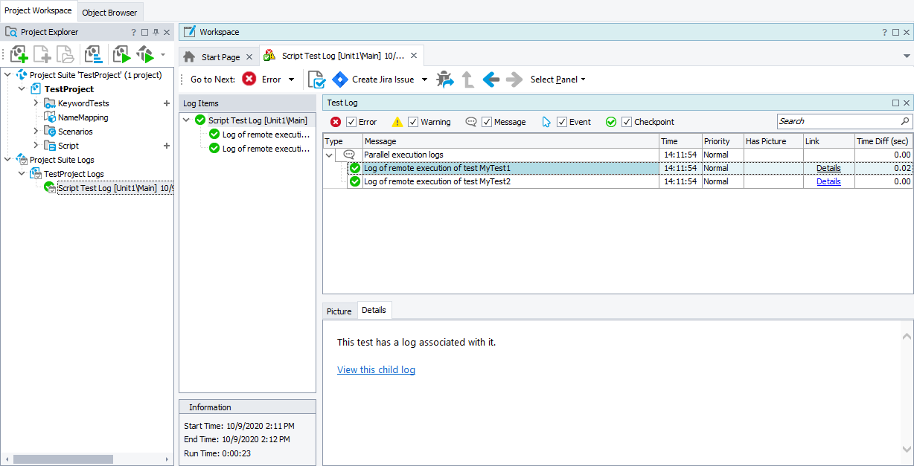Switch to the Object Browser tab
Image resolution: width=914 pixels, height=466 pixels.
109,12
